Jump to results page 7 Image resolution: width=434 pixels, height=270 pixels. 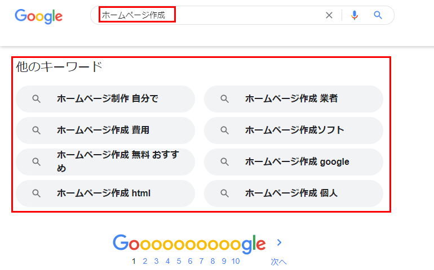click(x=201, y=261)
